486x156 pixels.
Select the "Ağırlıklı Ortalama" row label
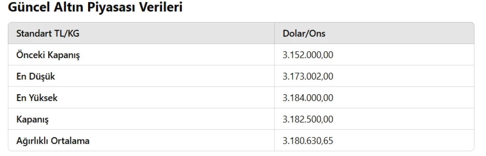point(53,141)
